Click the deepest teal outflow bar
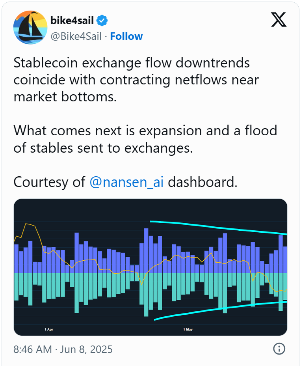The image size is (301, 366). (146, 295)
